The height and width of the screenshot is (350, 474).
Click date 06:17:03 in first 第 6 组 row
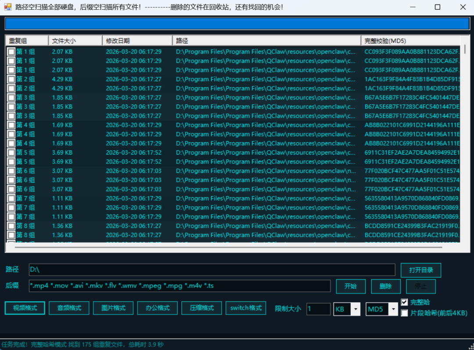click(x=133, y=171)
